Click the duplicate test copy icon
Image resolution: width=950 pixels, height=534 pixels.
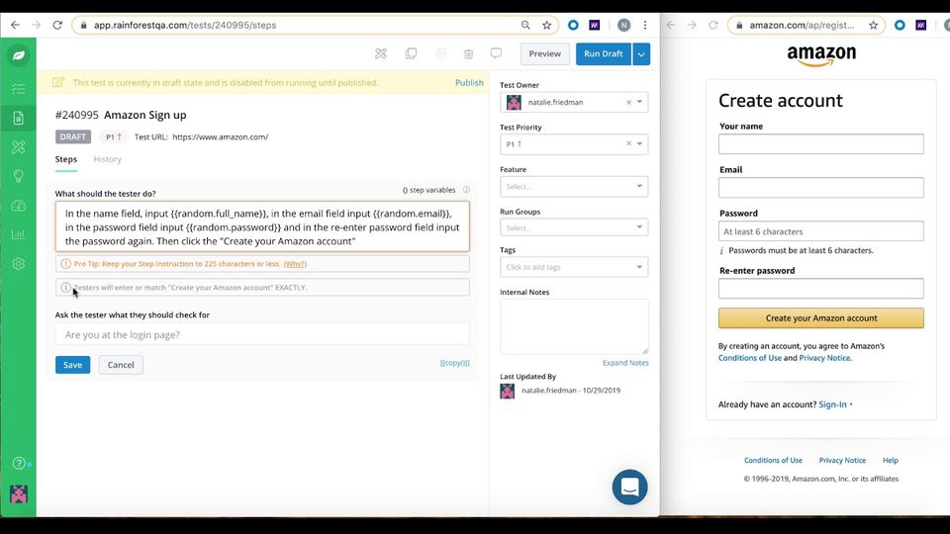tap(411, 53)
